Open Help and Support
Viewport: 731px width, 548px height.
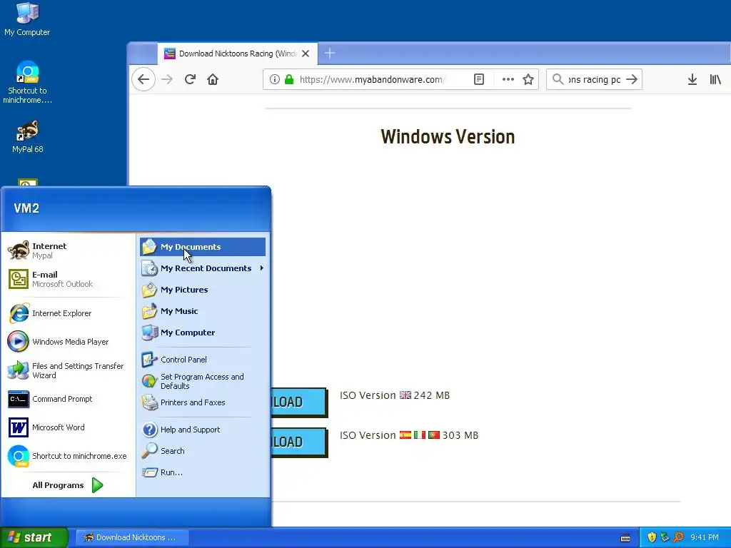pyautogui.click(x=203, y=430)
